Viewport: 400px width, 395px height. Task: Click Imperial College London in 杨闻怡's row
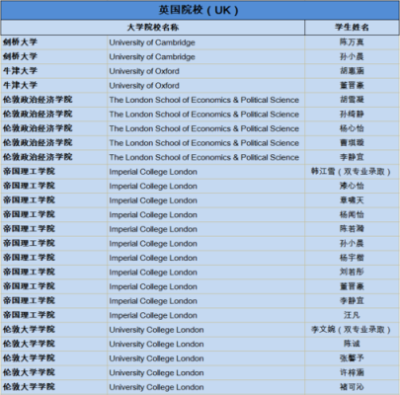(x=153, y=215)
